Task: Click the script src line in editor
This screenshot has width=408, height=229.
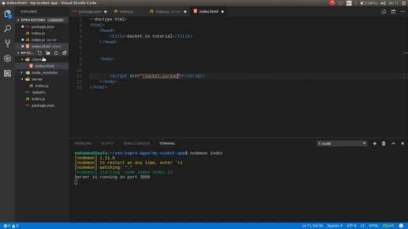Action: click(157, 76)
